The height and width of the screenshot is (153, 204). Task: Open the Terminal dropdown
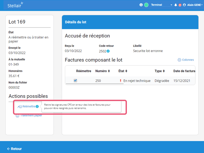tap(162, 5)
